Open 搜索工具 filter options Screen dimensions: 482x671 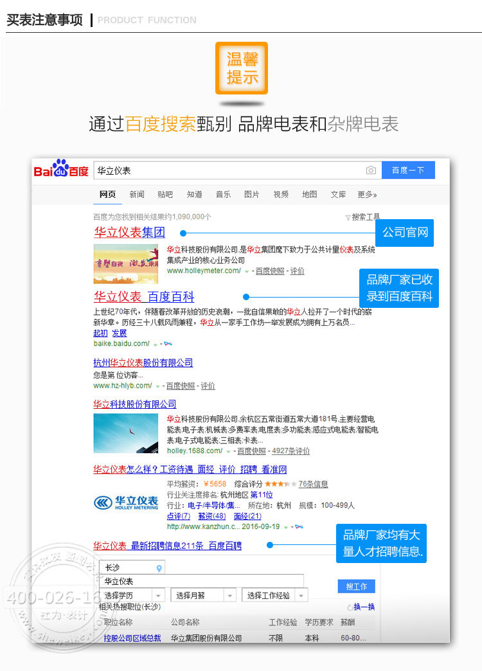362,217
